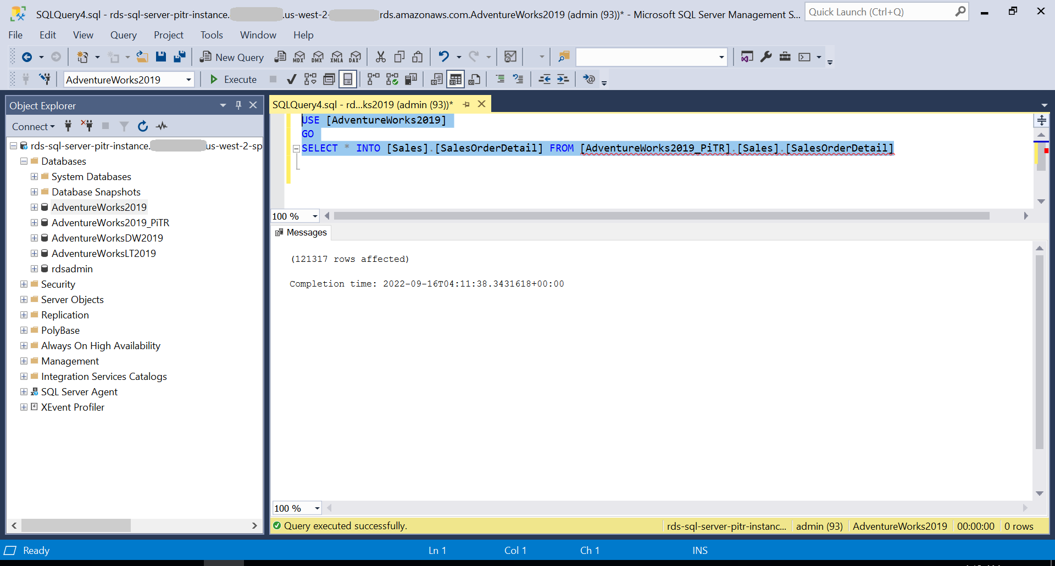1055x566 pixels.
Task: Expand the AdventureWorks2019_PiTR database node
Action: point(34,223)
